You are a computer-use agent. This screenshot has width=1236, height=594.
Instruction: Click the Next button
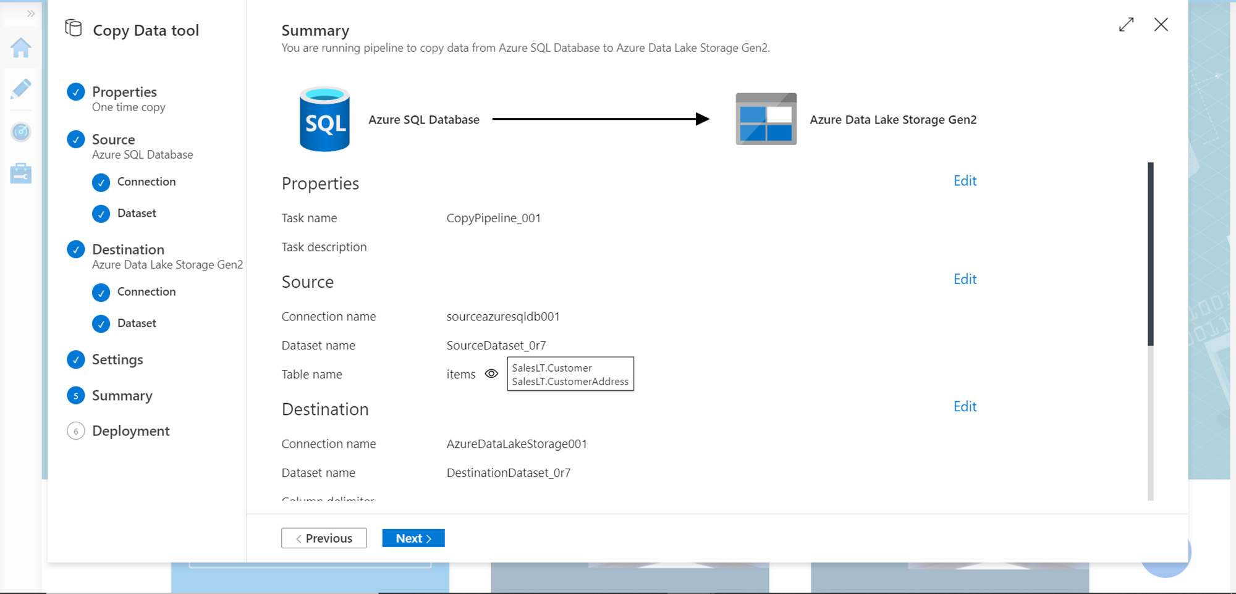pos(413,538)
